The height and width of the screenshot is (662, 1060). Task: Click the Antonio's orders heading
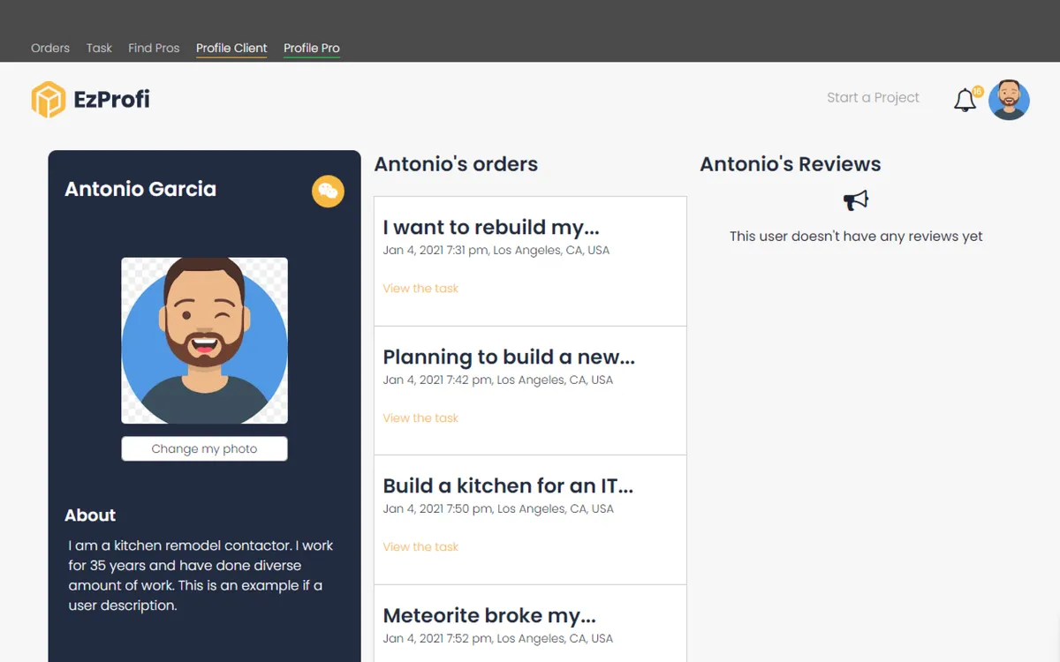(x=456, y=164)
